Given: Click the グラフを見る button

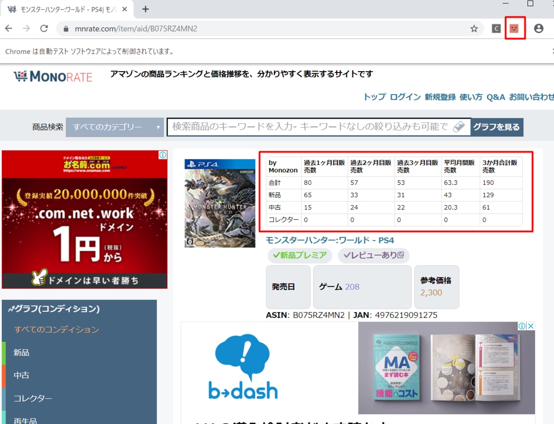Looking at the screenshot, I should [497, 127].
